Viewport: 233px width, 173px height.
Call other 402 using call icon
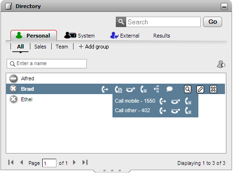click(x=163, y=111)
